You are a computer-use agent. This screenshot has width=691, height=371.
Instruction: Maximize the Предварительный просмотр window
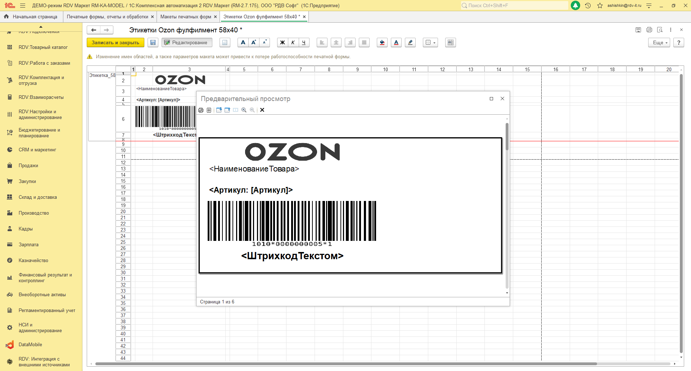coord(491,99)
